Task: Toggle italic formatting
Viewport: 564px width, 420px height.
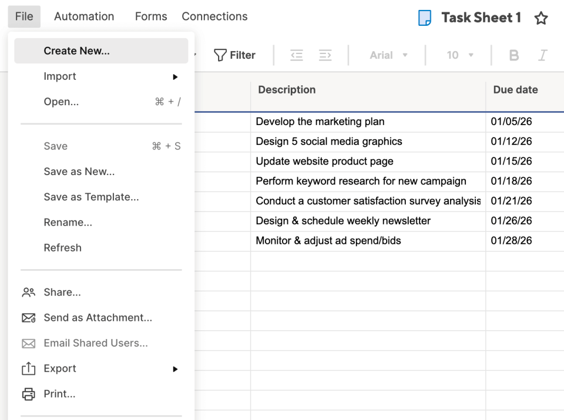Action: point(543,55)
